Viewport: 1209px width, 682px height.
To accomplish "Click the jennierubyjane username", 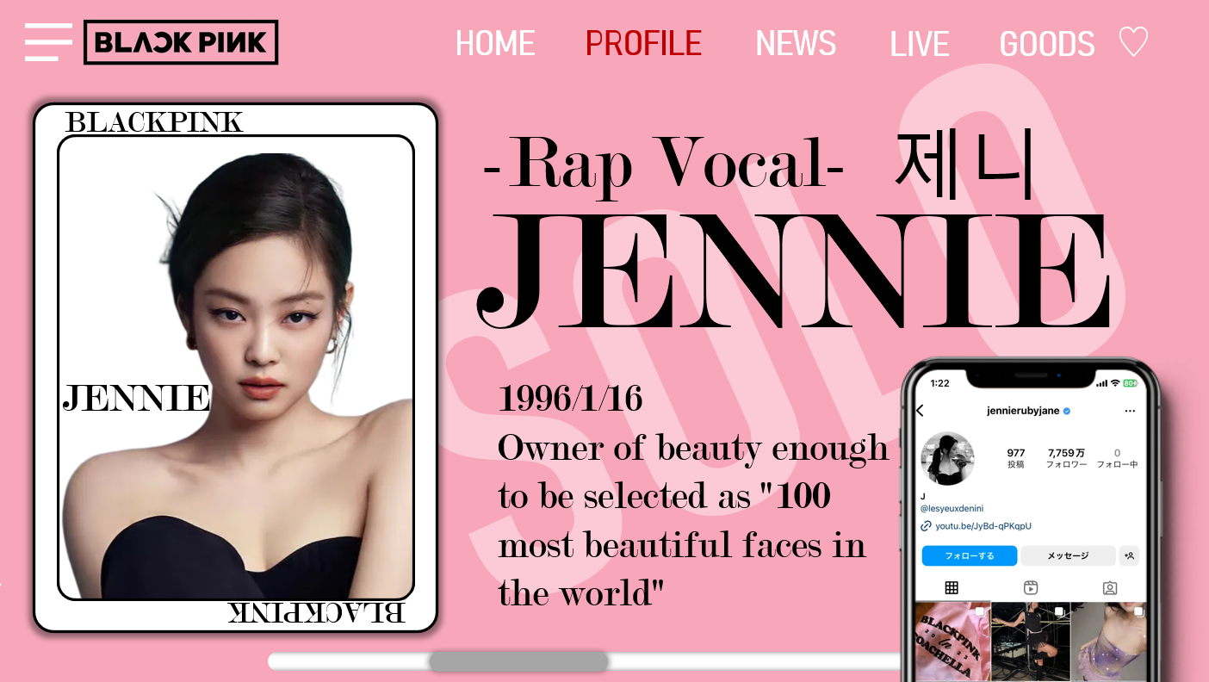I will click(1023, 412).
